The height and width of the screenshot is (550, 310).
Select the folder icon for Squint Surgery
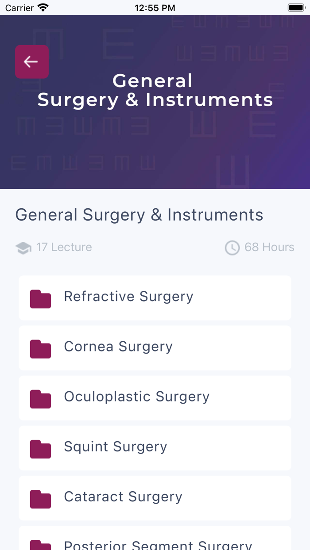click(40, 448)
